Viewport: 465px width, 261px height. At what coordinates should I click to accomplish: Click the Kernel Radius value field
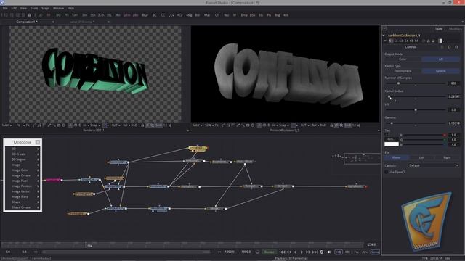(x=453, y=96)
